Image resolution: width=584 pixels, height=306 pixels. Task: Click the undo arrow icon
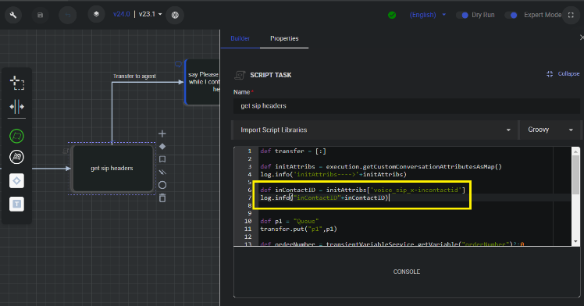tap(67, 15)
